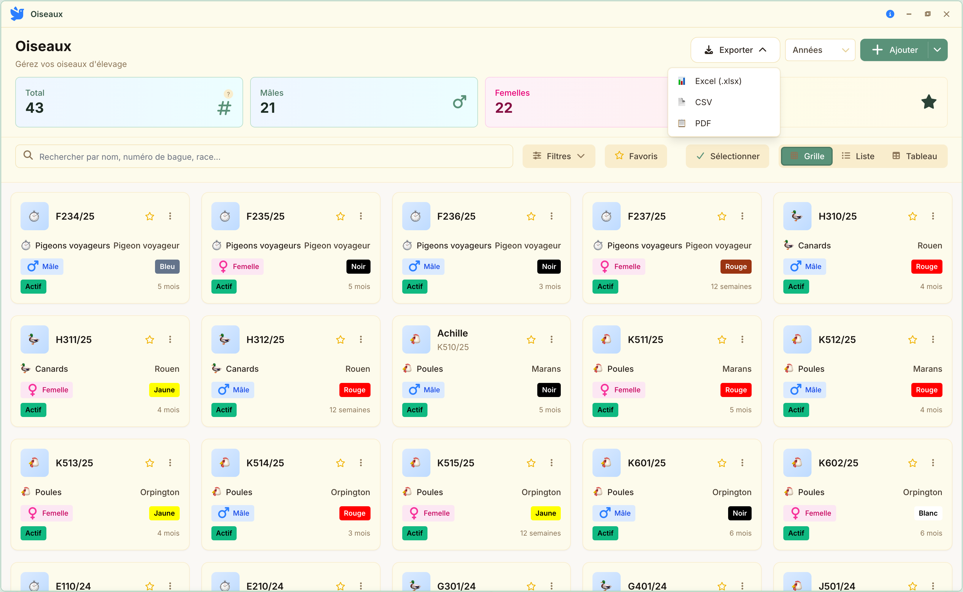
Task: Click the pigeon avatar icon of F235/25
Action: [x=225, y=216]
